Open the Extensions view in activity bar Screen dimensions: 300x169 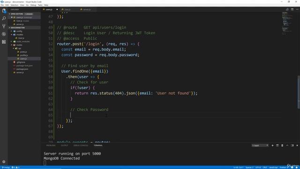4,42
